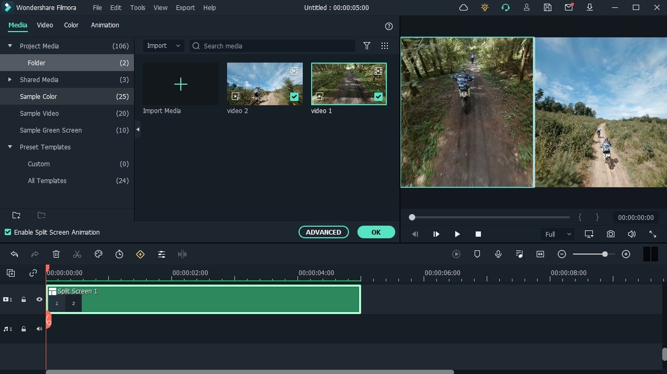Open the filter icon next to search media

(x=367, y=46)
